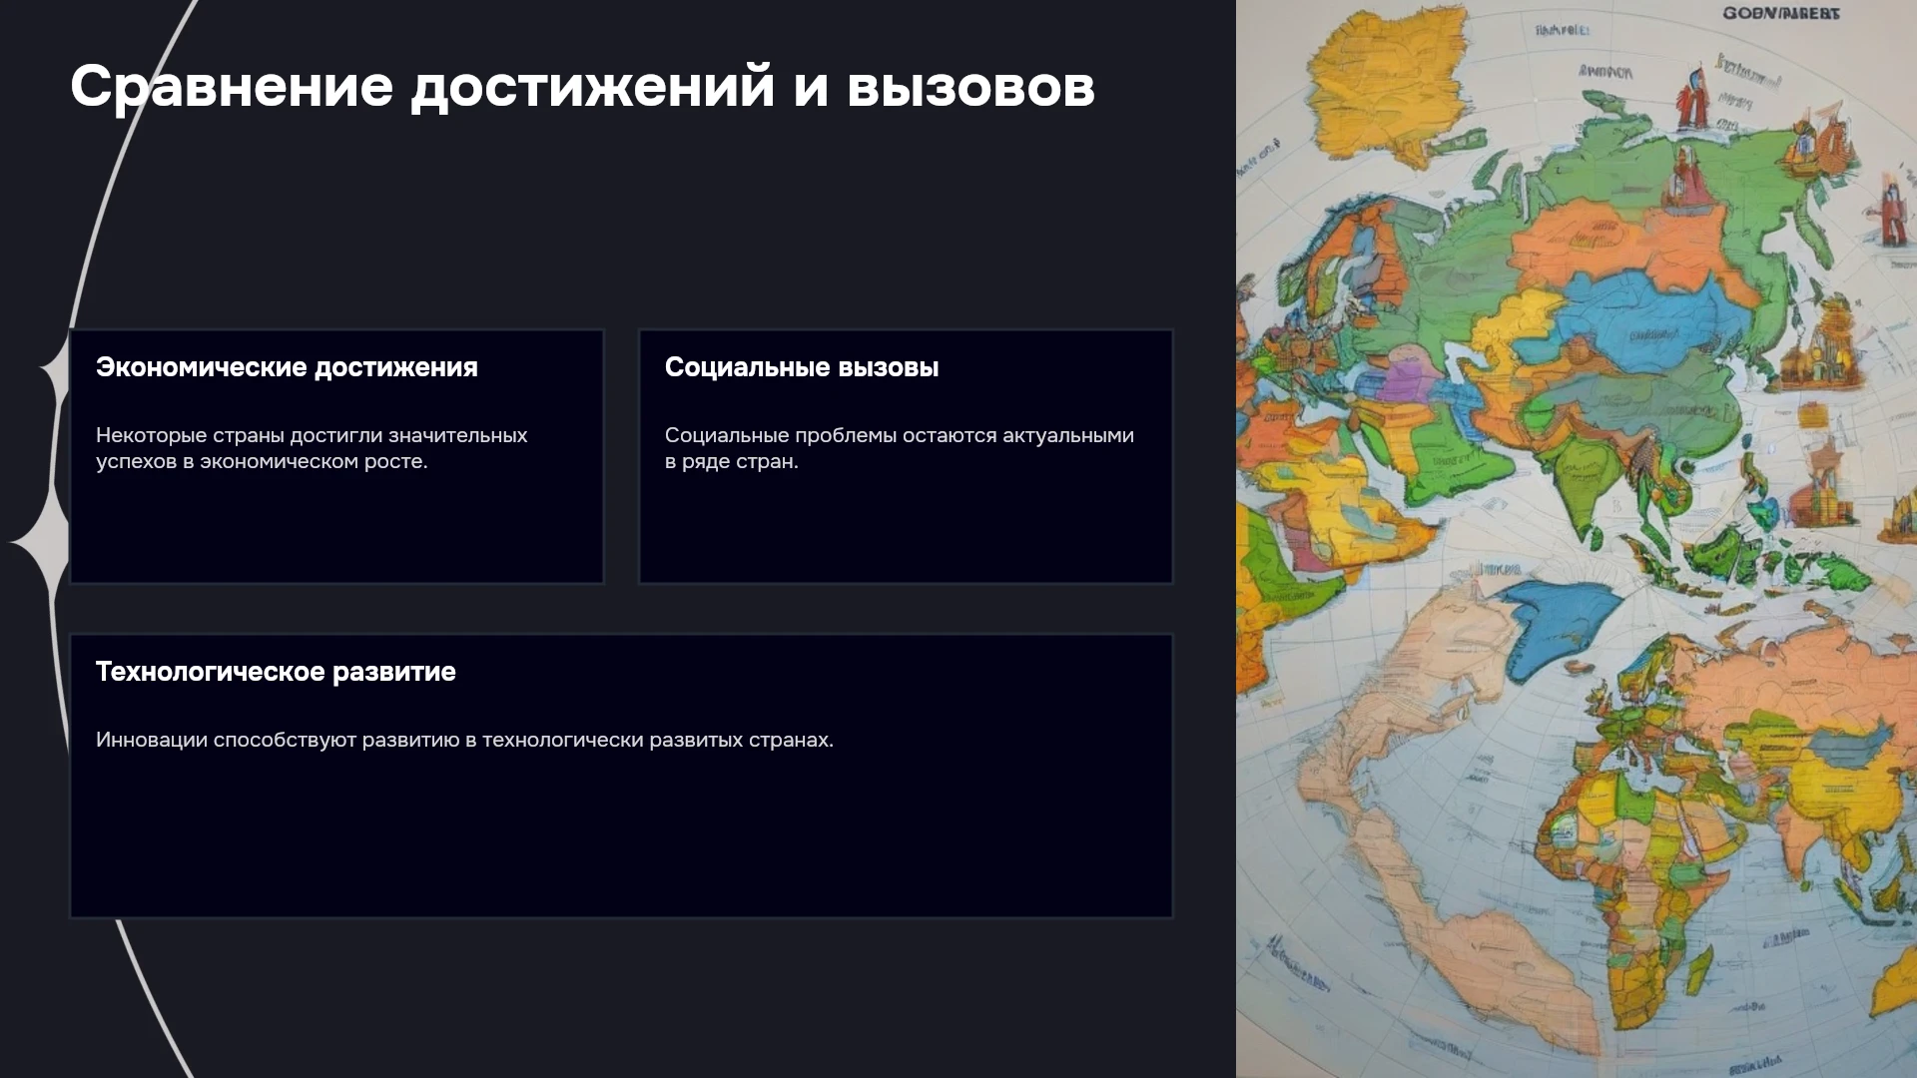The image size is (1917, 1078).
Task: Click the large four-pointed star ornament on left edge
Action: click(x=40, y=541)
